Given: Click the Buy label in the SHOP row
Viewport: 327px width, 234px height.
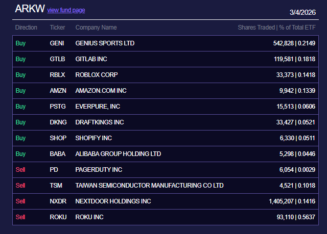Looking at the screenshot, I should (20, 138).
